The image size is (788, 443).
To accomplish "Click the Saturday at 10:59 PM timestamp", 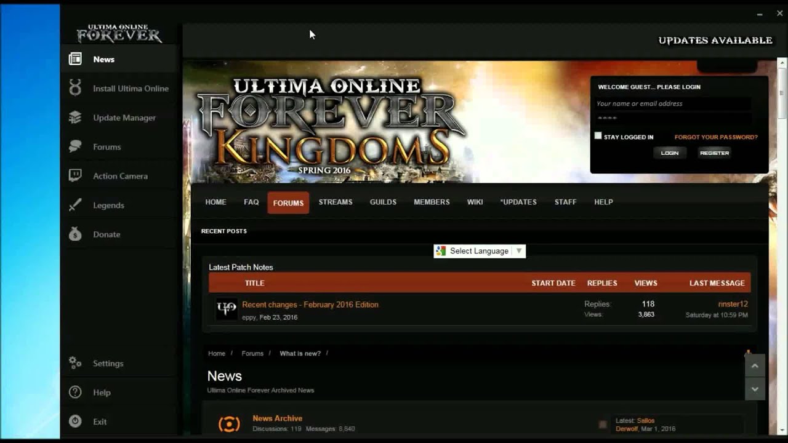I will (717, 315).
